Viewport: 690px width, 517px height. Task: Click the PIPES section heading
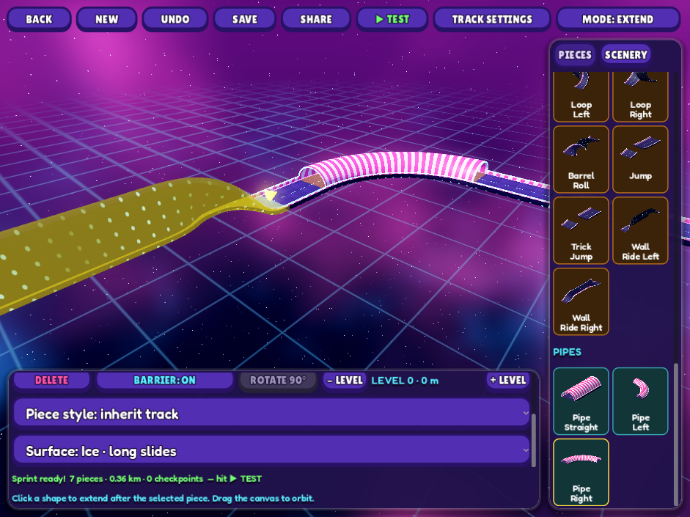(567, 352)
